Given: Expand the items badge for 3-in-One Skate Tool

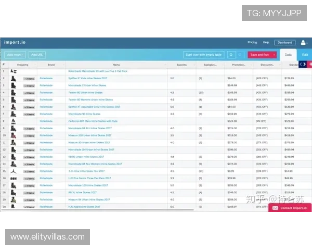Looking at the screenshot, I should pos(29,172).
